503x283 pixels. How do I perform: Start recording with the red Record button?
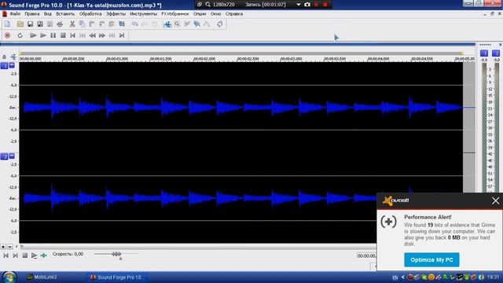pos(7,35)
